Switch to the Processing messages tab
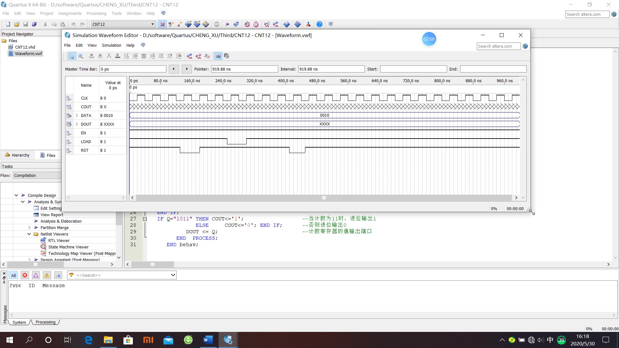619x348 pixels. [x=45, y=322]
